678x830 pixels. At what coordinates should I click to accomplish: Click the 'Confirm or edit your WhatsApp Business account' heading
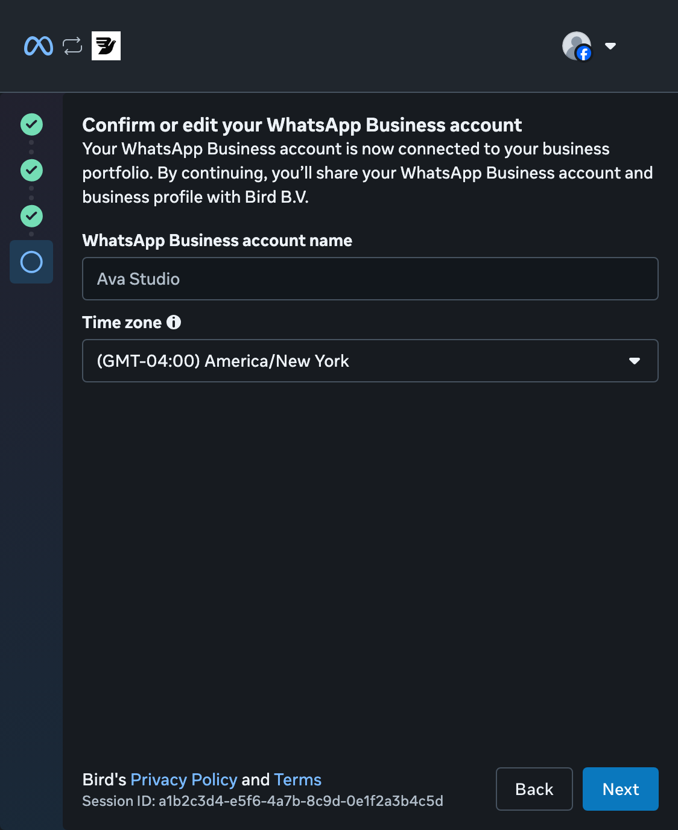[302, 125]
